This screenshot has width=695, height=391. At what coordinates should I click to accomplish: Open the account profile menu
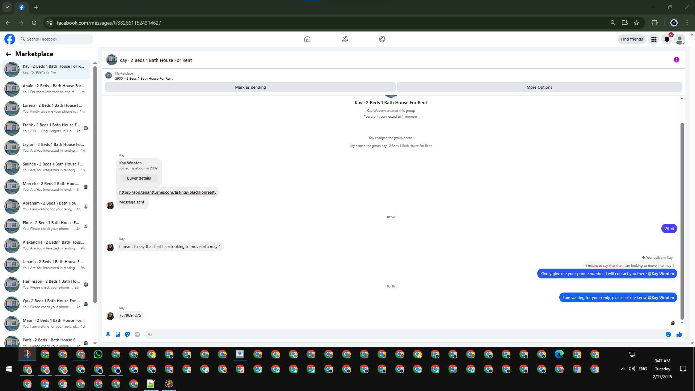680,39
